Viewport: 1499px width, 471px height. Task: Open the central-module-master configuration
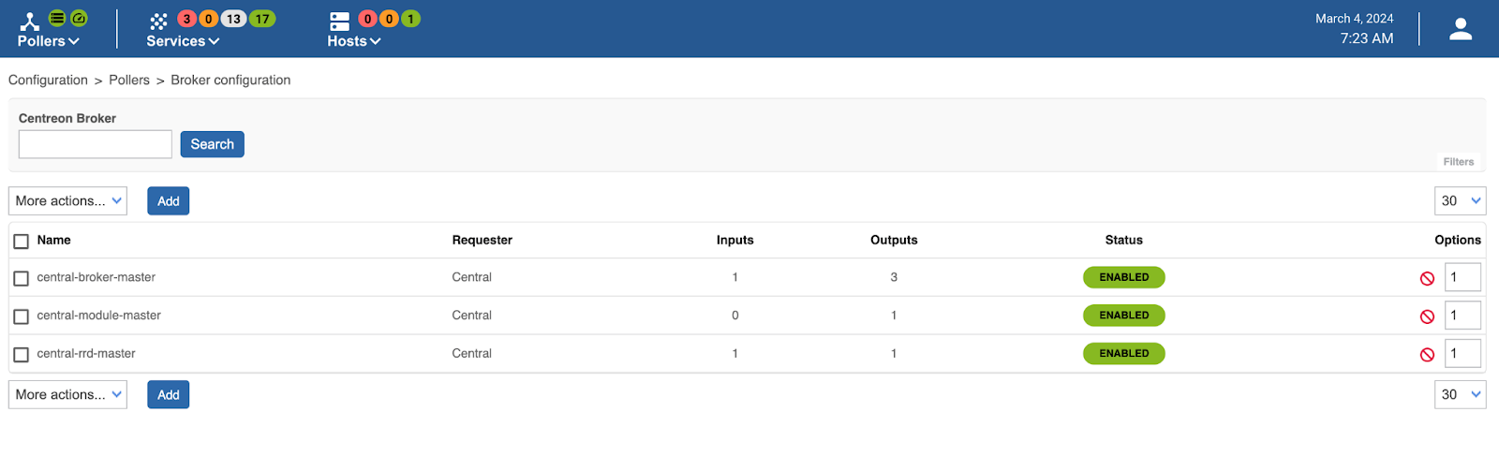[99, 316]
